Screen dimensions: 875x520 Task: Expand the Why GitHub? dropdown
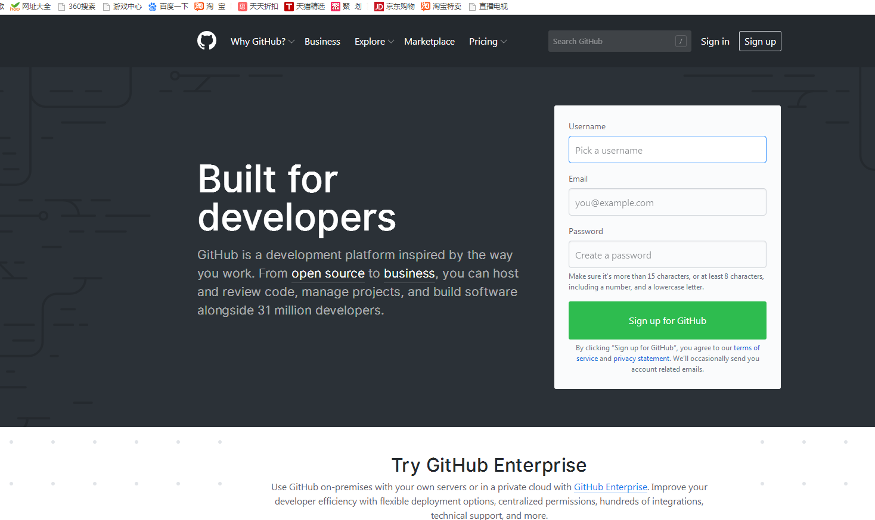pos(262,41)
